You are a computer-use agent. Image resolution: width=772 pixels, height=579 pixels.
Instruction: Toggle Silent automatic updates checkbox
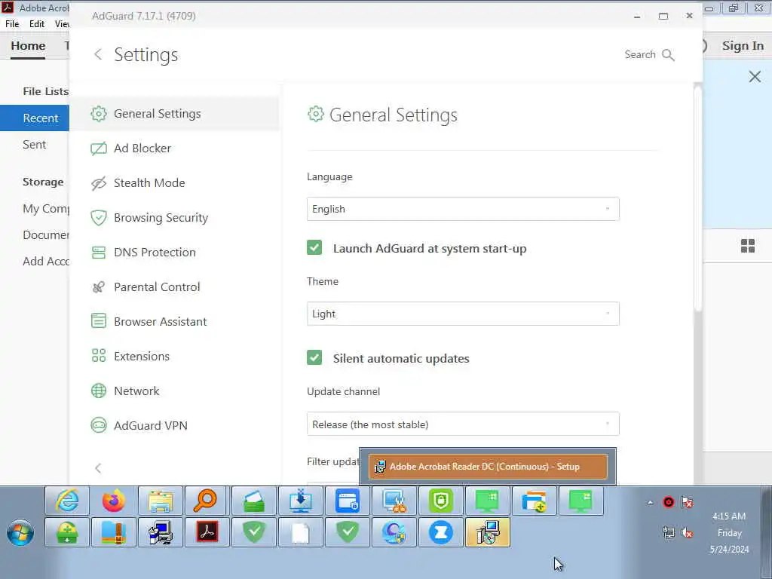(314, 358)
